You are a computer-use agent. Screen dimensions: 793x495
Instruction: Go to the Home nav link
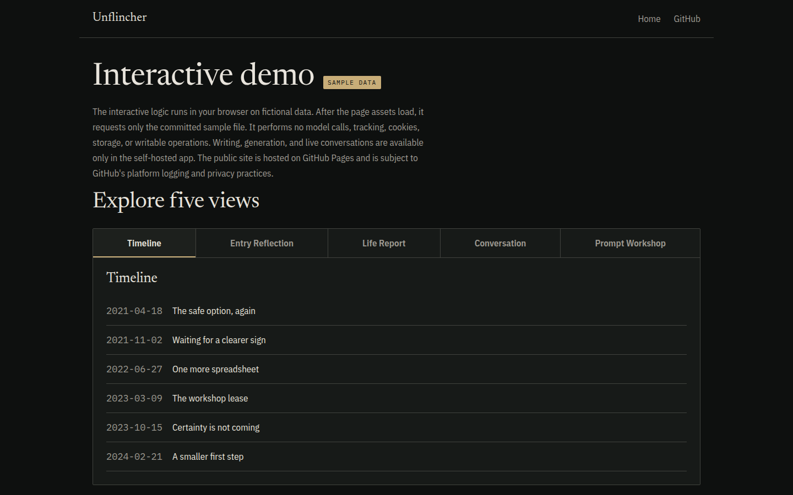tap(649, 19)
